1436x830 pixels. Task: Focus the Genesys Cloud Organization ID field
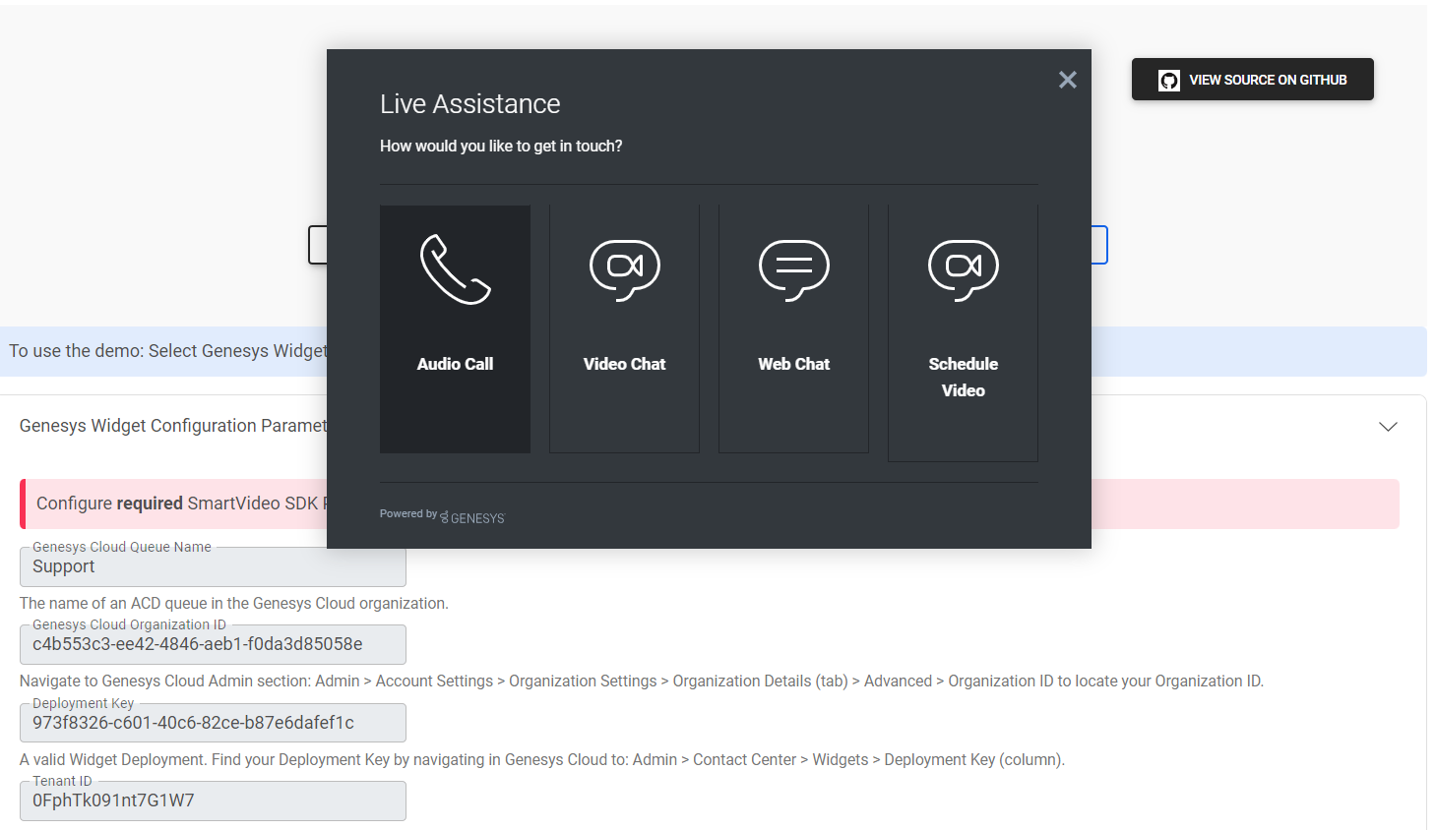(213, 645)
